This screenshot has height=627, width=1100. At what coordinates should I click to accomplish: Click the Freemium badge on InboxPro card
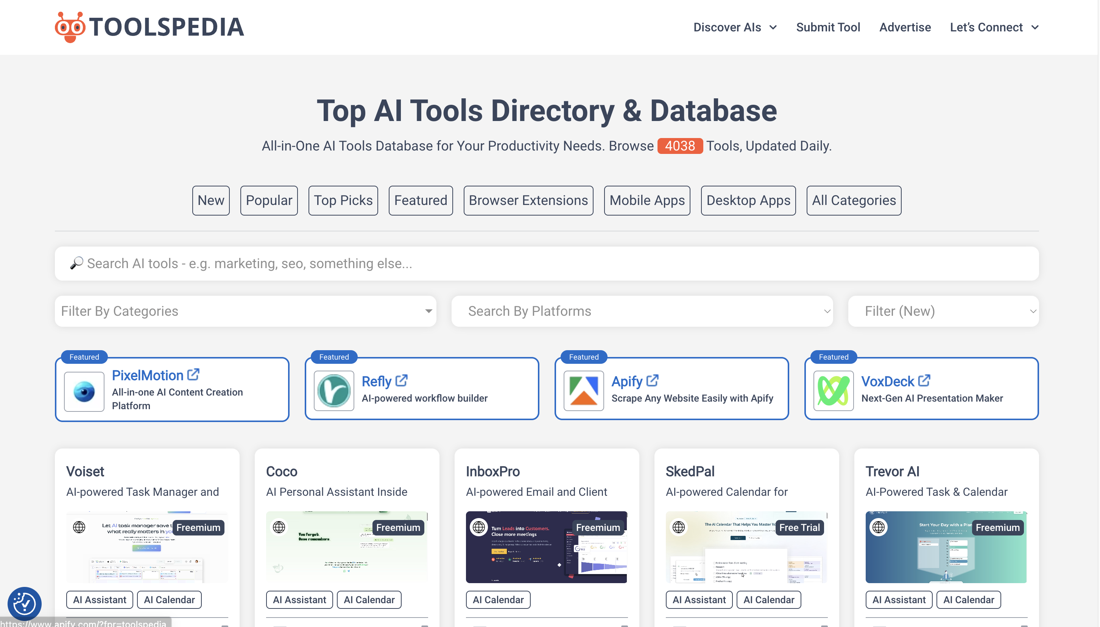tap(598, 527)
